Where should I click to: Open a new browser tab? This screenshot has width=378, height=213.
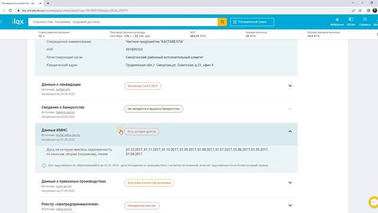click(48, 4)
